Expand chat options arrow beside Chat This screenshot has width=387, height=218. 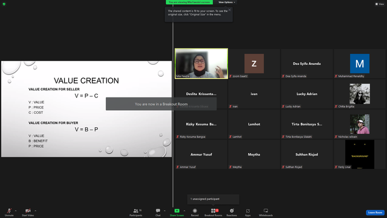(x=164, y=211)
